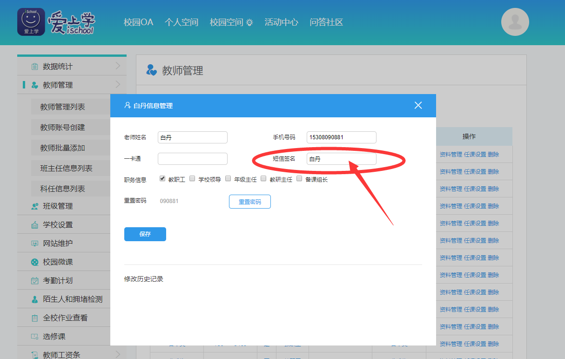Screen dimensions: 565x359
Task: Collapse the 教师管理 sidebar arrow
Action: [118, 84]
